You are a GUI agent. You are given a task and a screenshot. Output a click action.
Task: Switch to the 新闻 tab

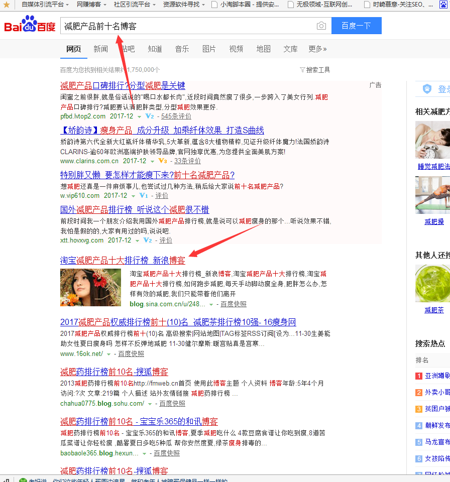(101, 49)
